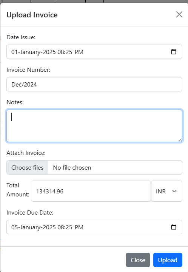188x272 pixels.
Task: Click the gray Close button
Action: click(138, 260)
